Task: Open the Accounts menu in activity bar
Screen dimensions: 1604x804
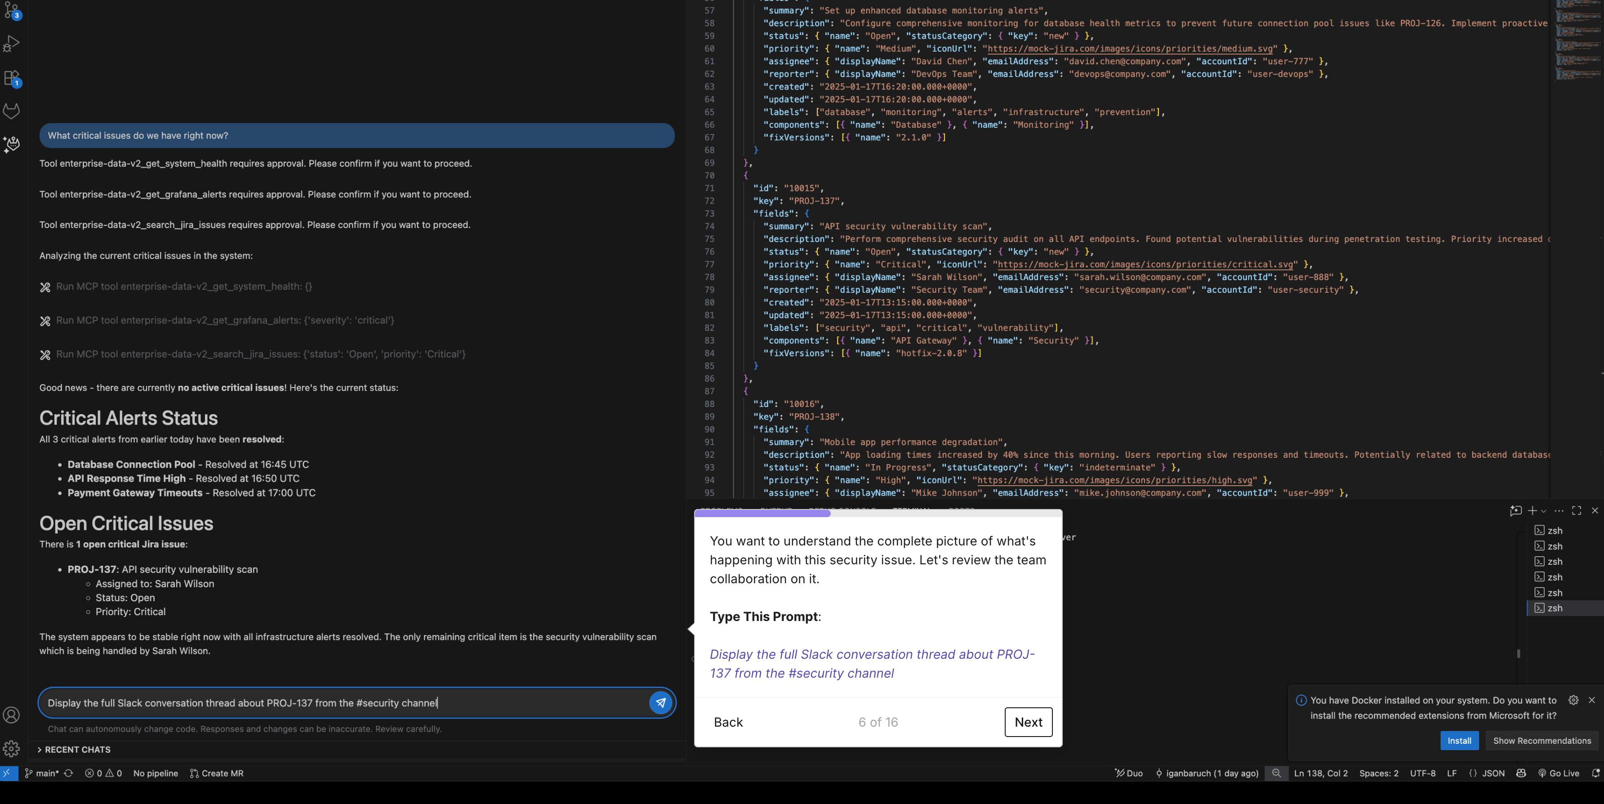Action: pos(12,715)
